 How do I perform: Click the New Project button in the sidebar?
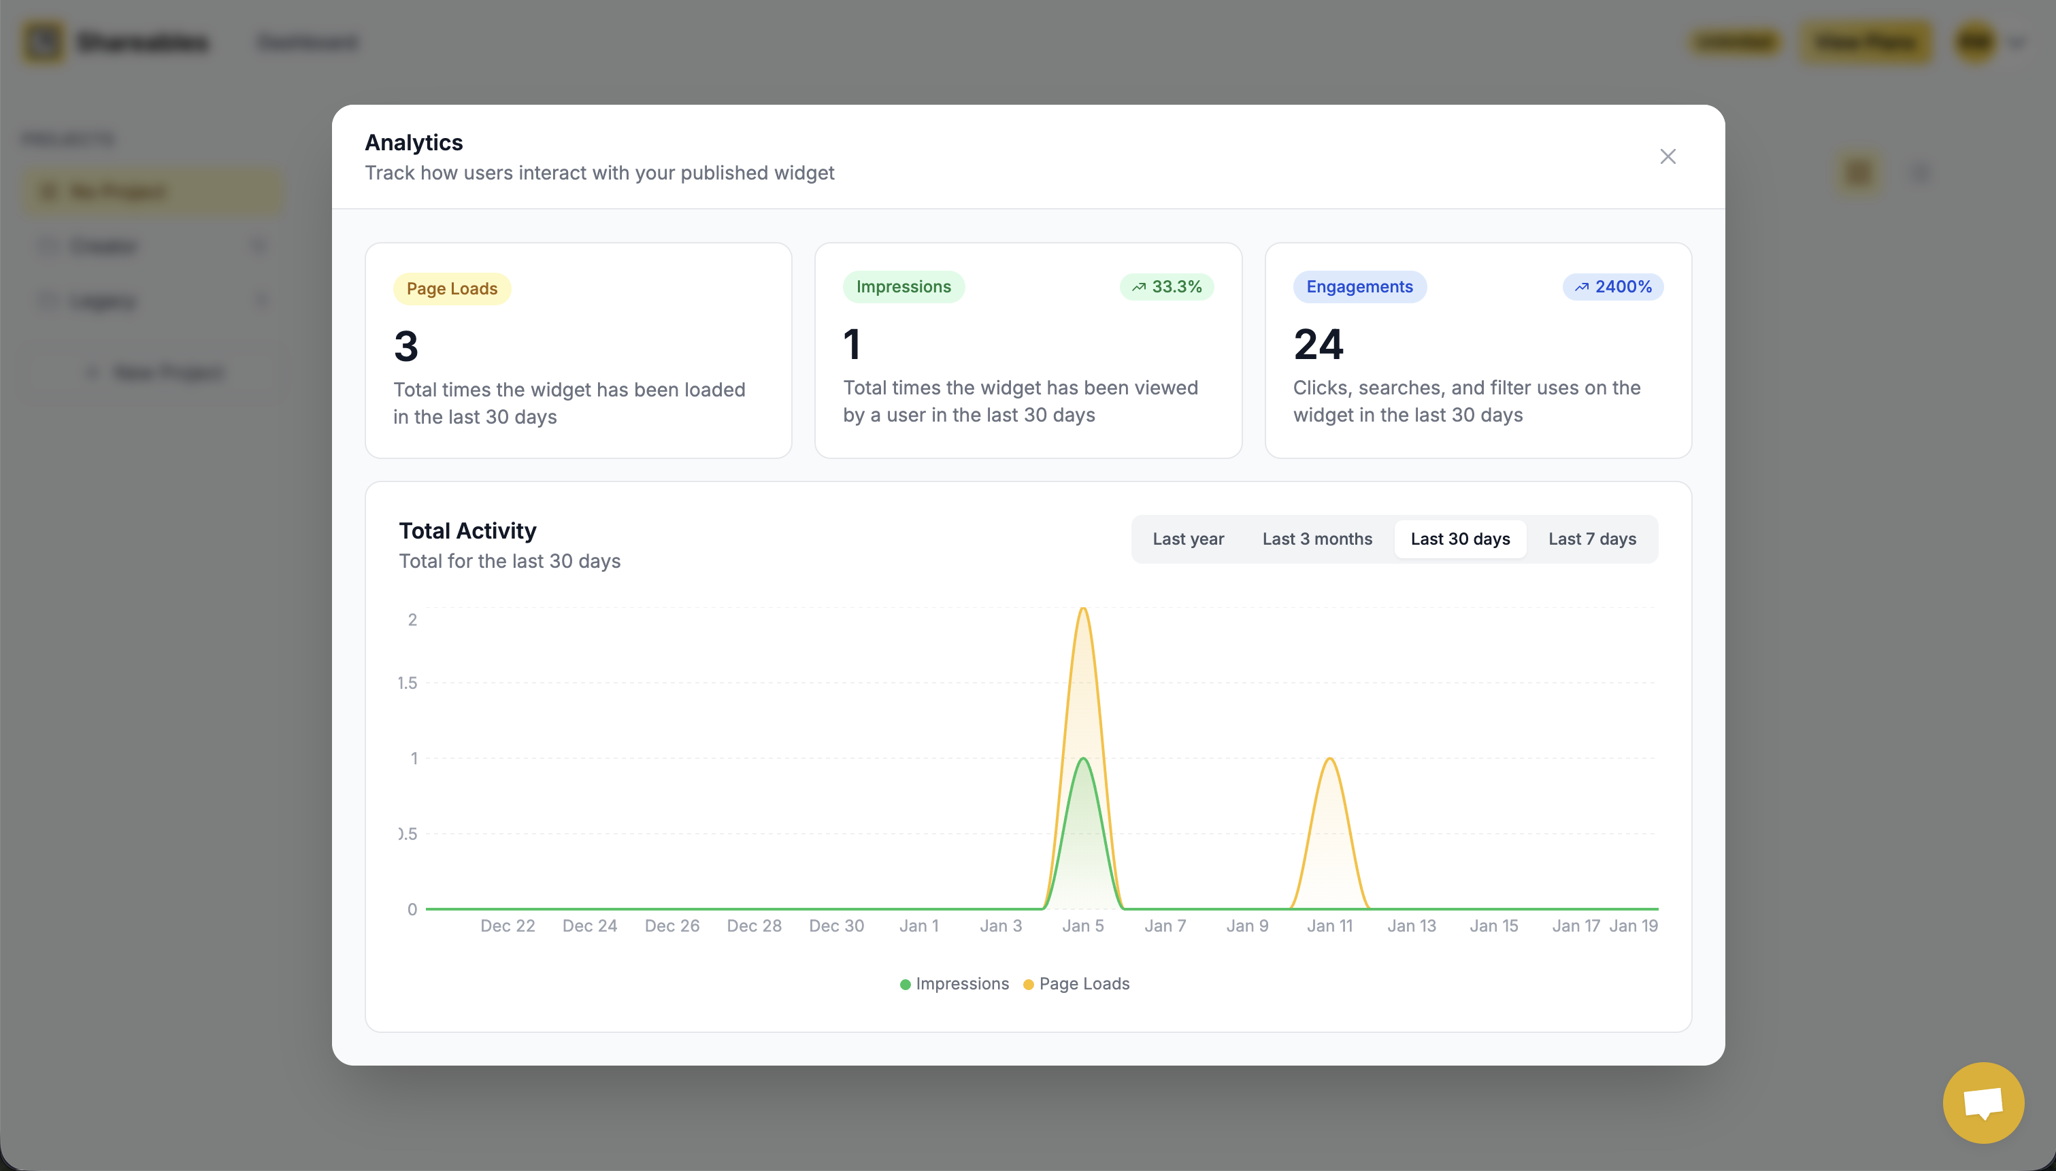[154, 371]
